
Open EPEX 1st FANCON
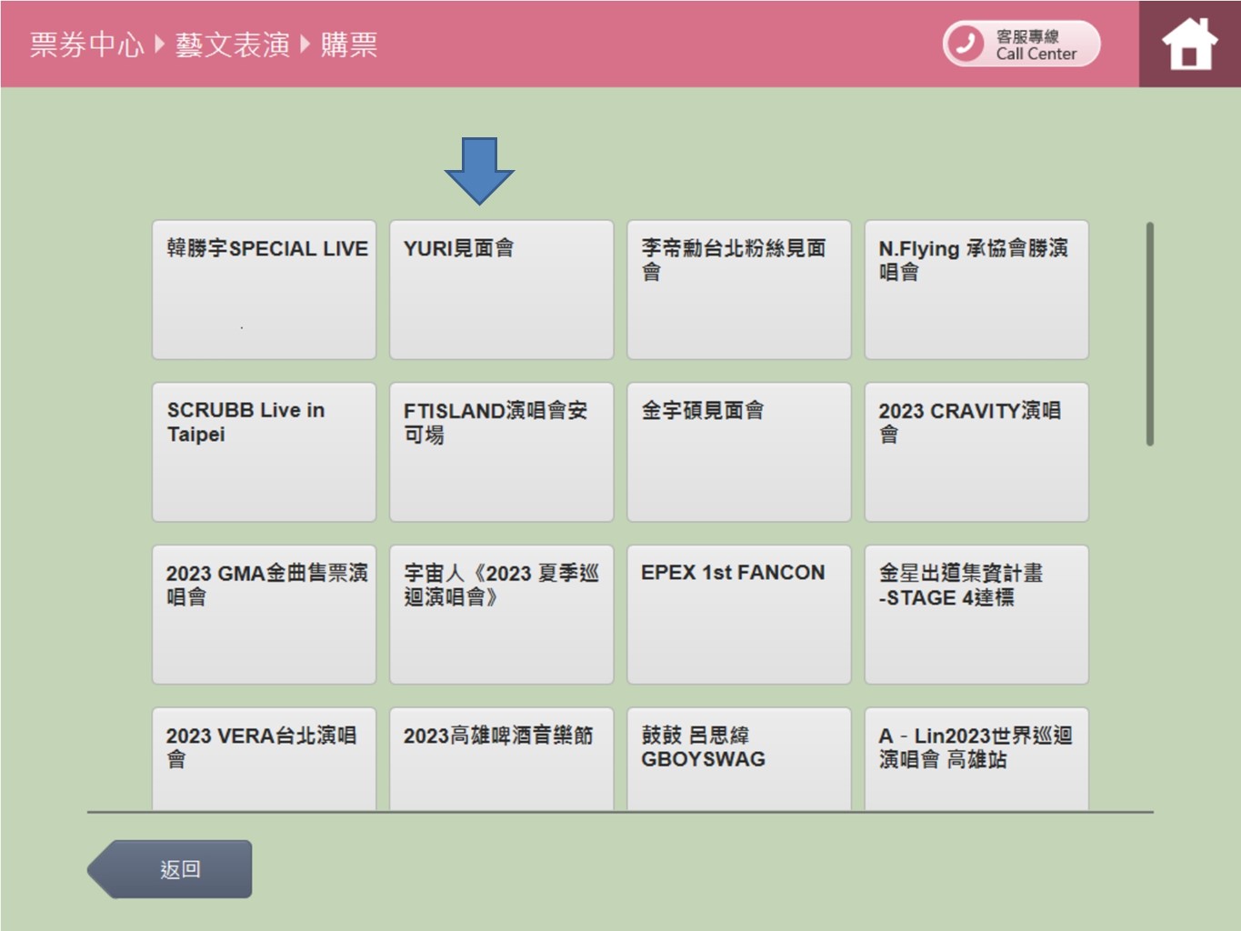[738, 613]
